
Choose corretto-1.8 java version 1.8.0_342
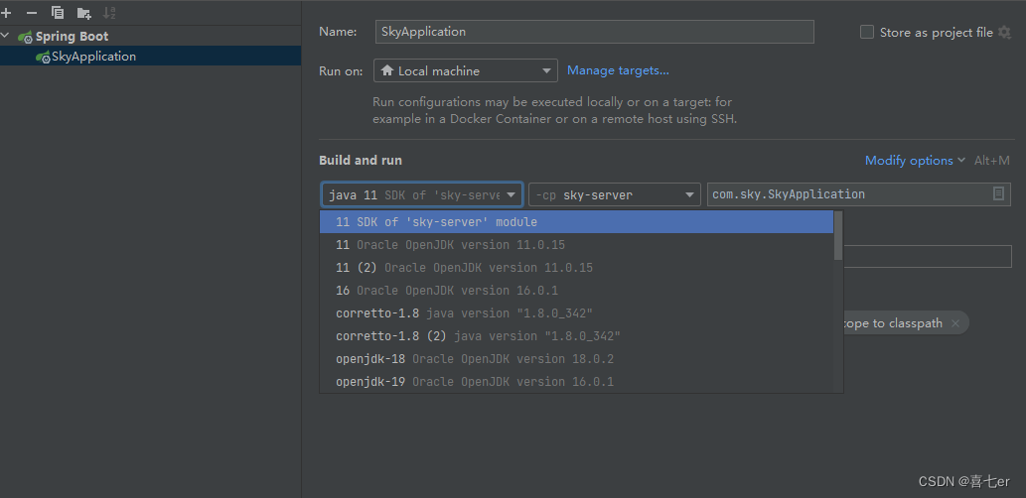point(576,313)
